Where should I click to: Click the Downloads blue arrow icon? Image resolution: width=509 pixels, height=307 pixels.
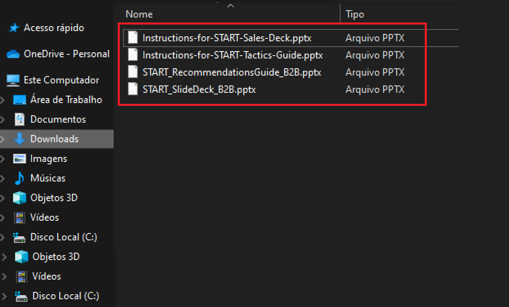[19, 139]
